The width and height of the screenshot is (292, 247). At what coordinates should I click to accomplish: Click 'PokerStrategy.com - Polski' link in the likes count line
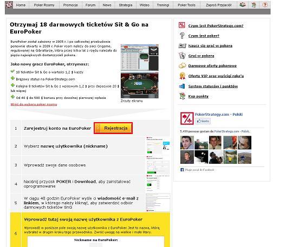coord(231,131)
